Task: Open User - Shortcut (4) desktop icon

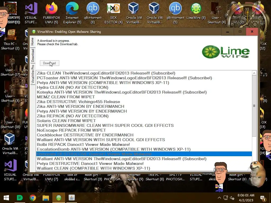Action: [x=216, y=13]
